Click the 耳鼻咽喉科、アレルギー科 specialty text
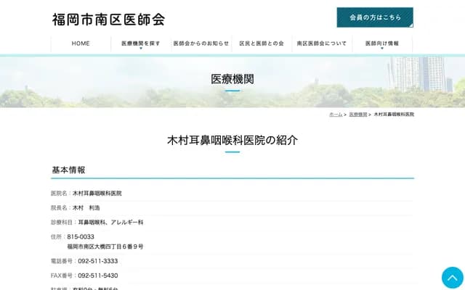 point(110,223)
